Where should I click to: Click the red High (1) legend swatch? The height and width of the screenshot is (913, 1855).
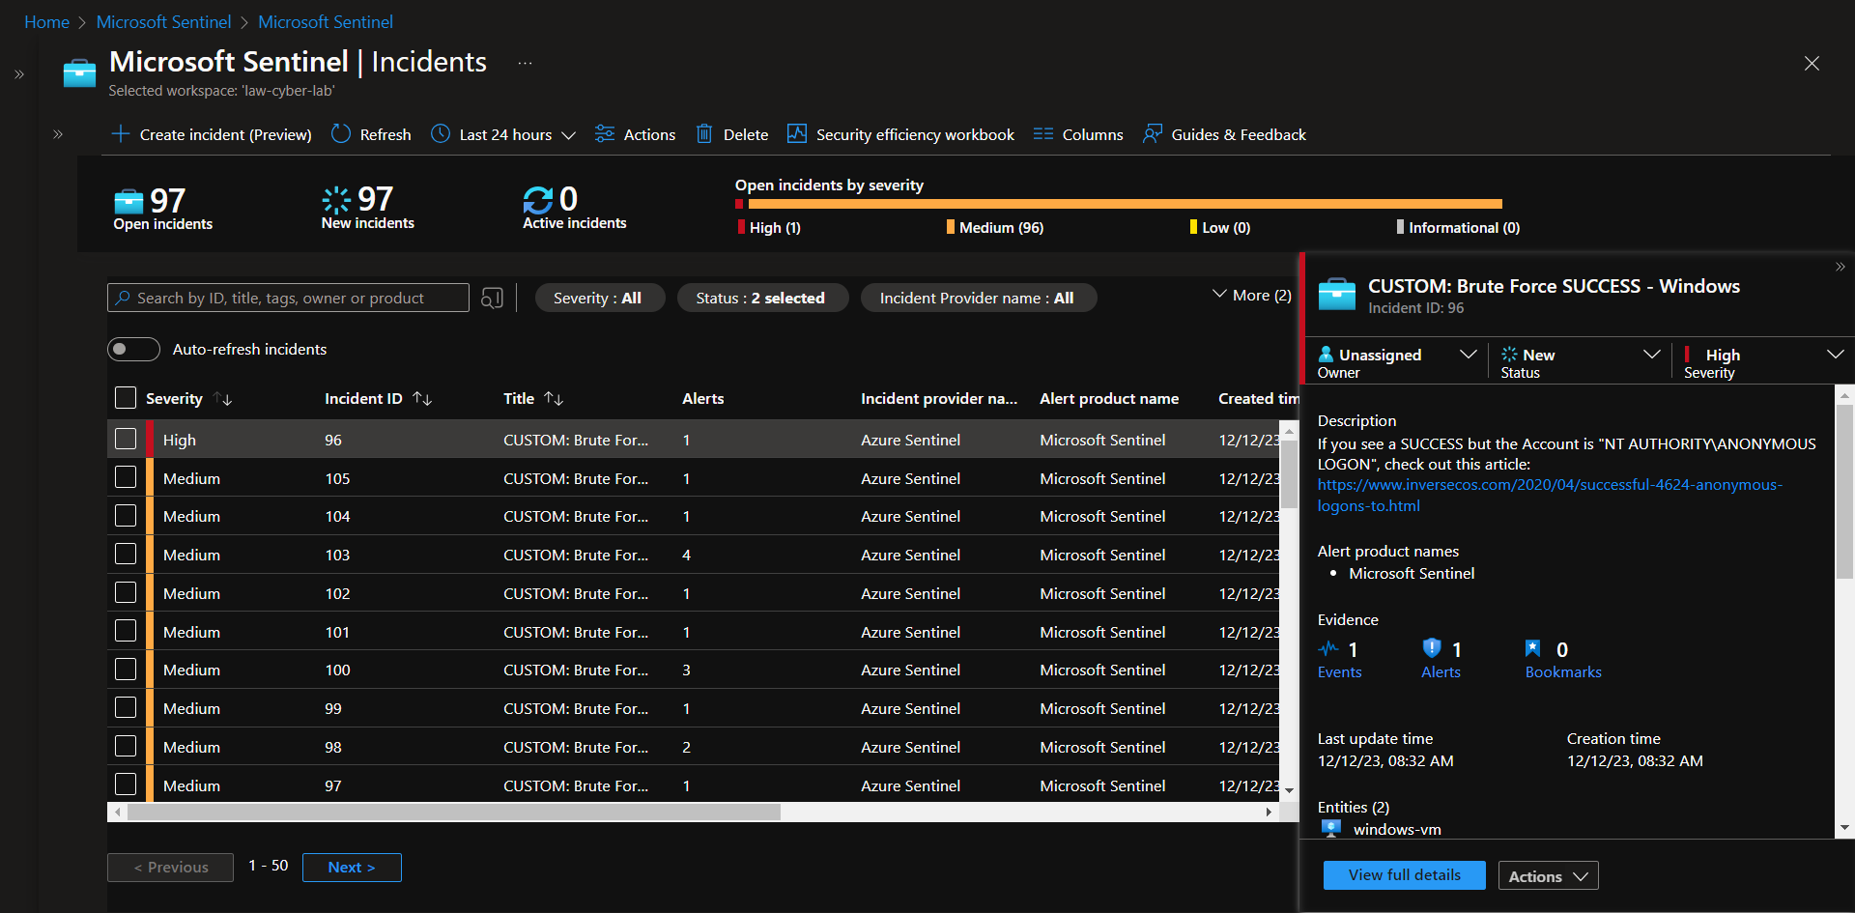(741, 227)
